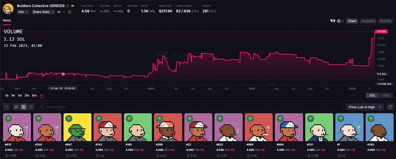The width and height of the screenshot is (396, 159).
Task: Set chart range to All
Action: [x=41, y=95]
